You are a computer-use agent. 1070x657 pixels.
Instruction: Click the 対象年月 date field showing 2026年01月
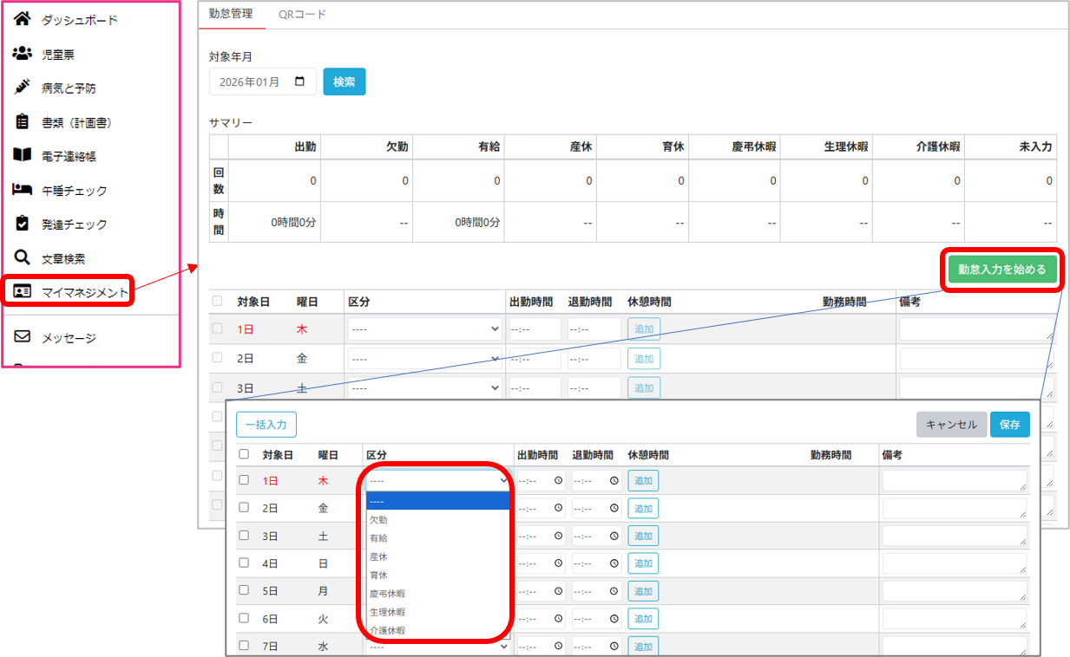[x=262, y=82]
